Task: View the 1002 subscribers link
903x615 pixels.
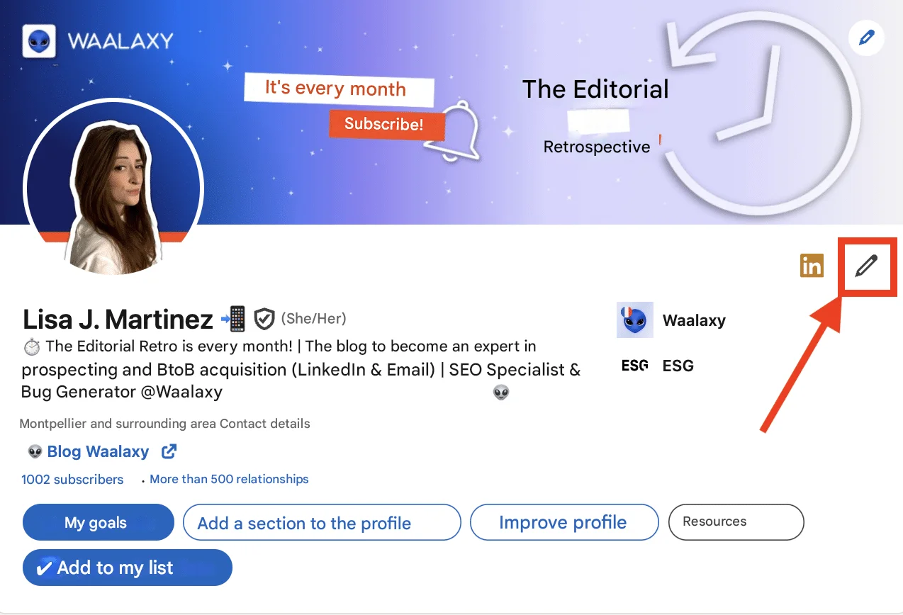Action: (x=72, y=480)
